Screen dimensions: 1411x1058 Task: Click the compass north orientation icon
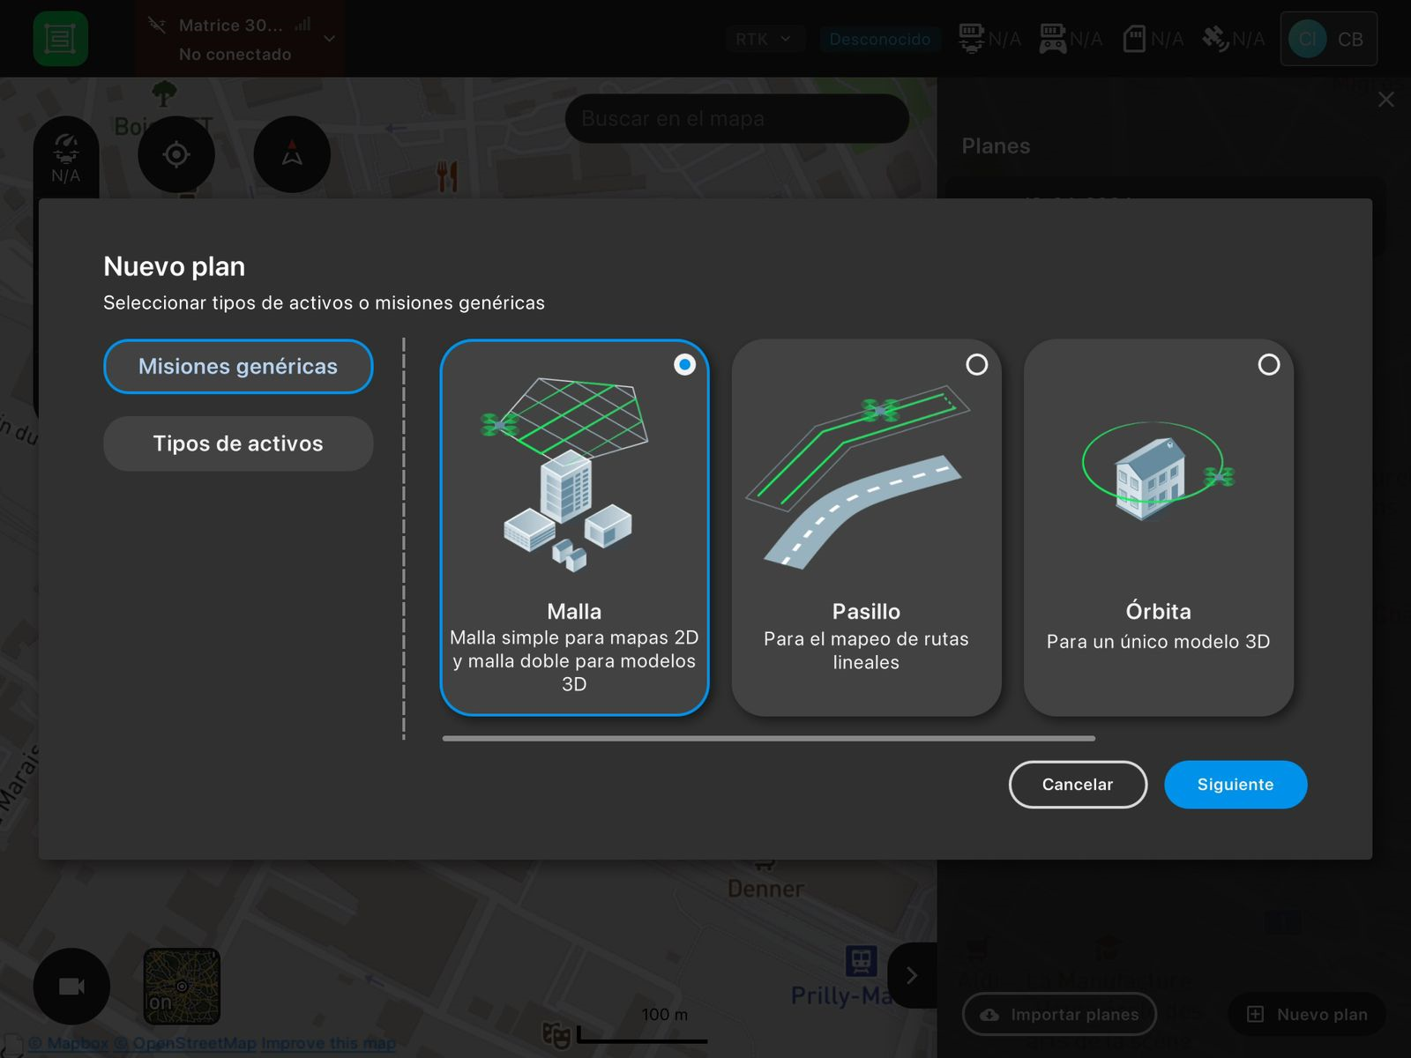point(292,154)
